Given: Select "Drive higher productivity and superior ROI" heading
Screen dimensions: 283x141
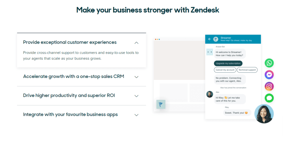Looking at the screenshot, I should 69,96.
